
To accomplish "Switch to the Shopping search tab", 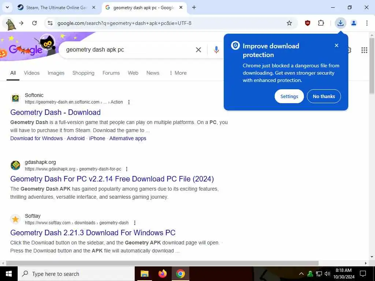I will pyautogui.click(x=83, y=73).
